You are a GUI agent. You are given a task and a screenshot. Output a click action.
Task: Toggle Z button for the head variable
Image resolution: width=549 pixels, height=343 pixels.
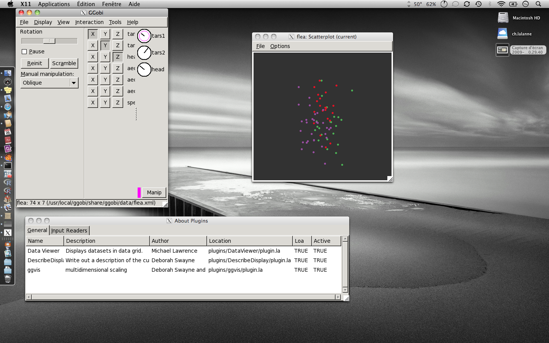pos(118,57)
